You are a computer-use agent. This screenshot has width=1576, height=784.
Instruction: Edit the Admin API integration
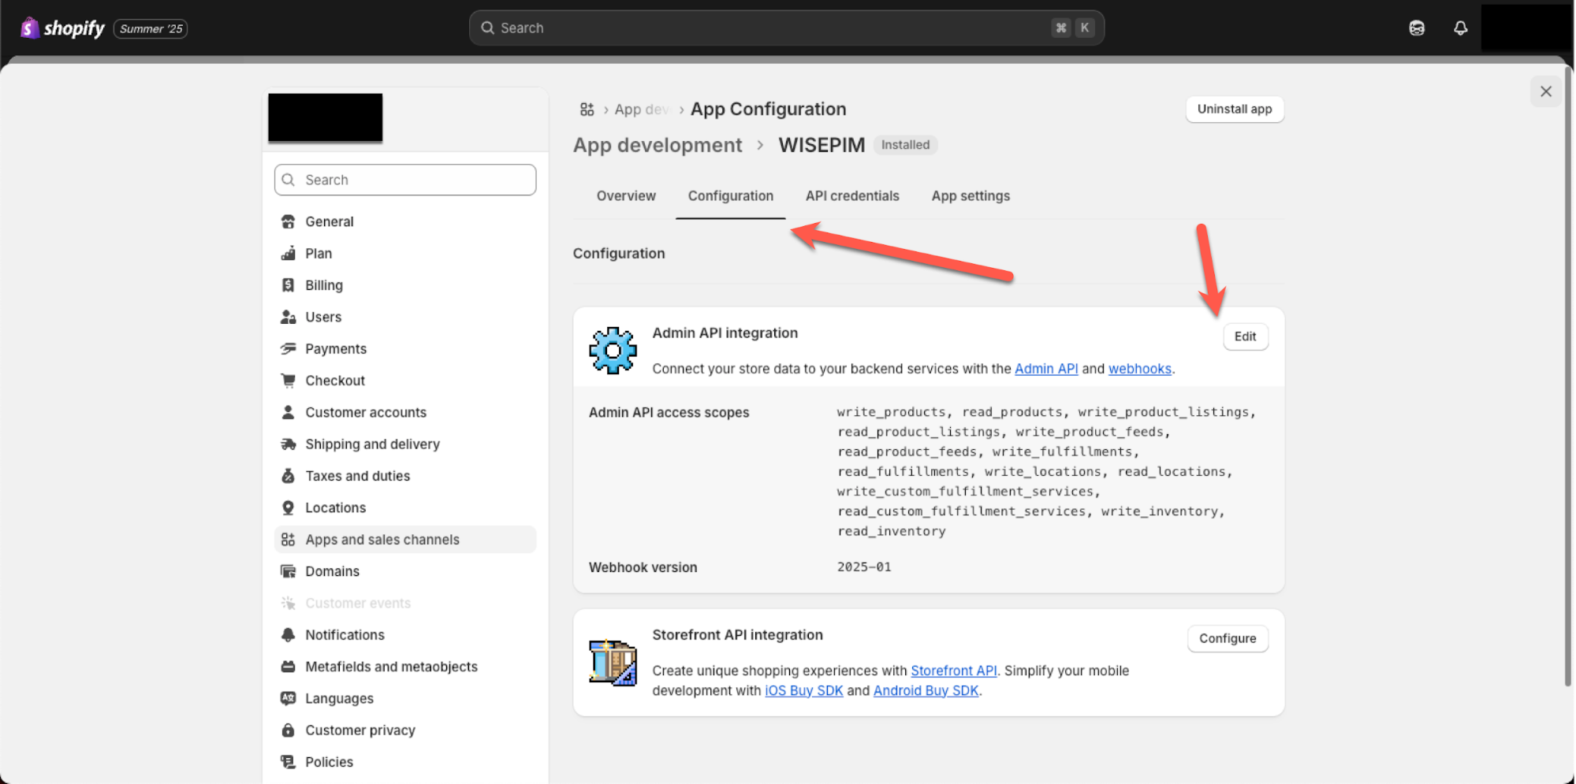(x=1245, y=336)
